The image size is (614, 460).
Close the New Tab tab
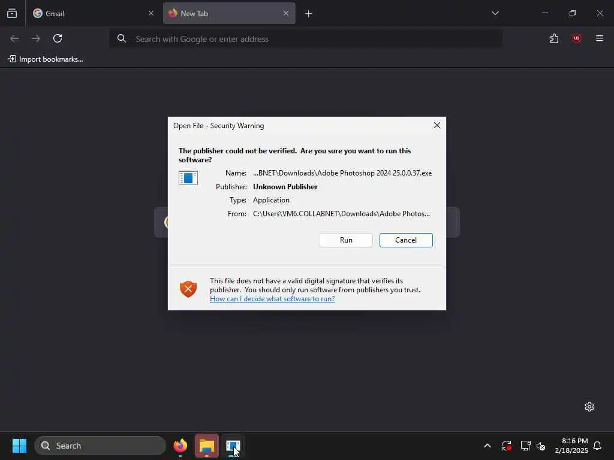click(x=286, y=13)
